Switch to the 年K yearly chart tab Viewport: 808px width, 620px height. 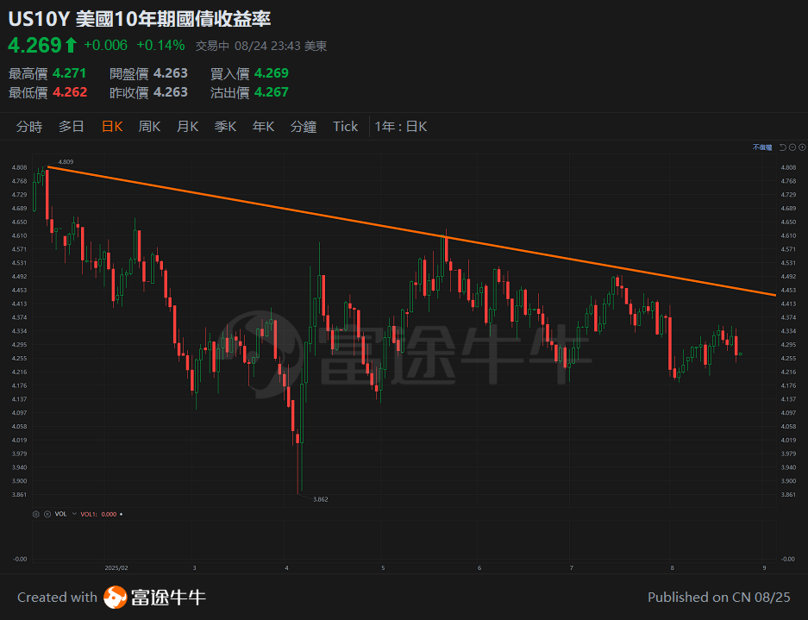coord(263,126)
